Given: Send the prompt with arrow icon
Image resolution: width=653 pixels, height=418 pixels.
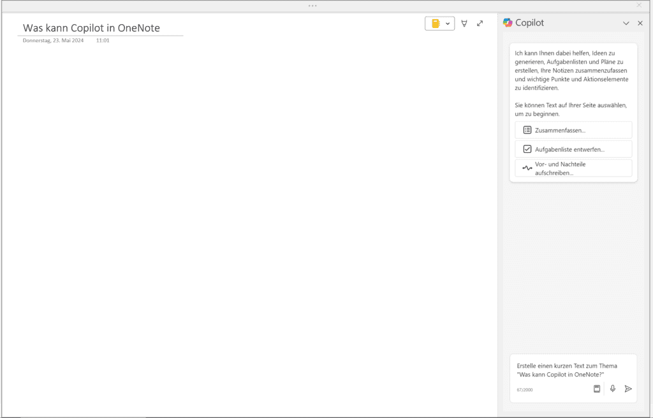Looking at the screenshot, I should pos(628,389).
